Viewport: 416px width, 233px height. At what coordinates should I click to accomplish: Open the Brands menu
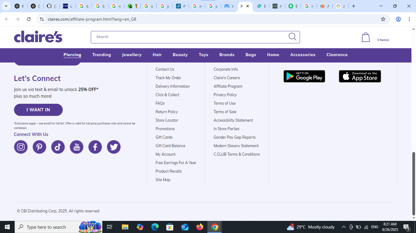click(227, 55)
